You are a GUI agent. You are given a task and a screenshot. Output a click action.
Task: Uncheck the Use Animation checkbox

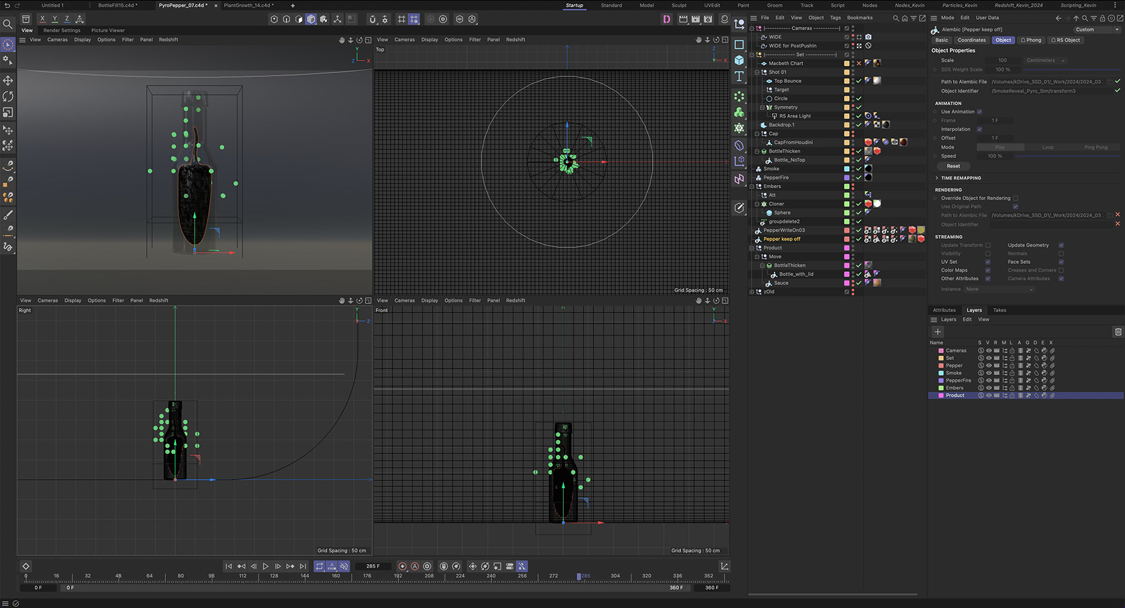979,112
